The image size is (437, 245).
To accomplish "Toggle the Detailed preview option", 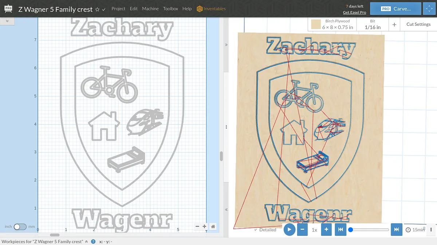I will click(x=265, y=230).
